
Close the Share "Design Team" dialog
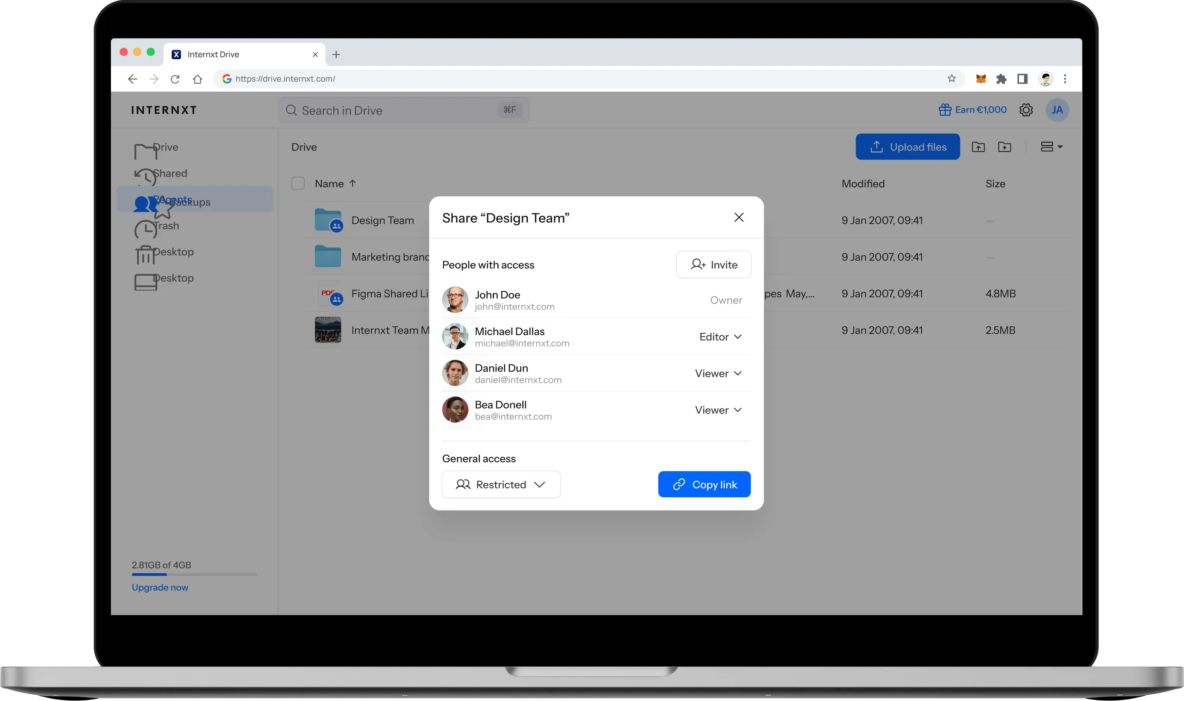(739, 217)
